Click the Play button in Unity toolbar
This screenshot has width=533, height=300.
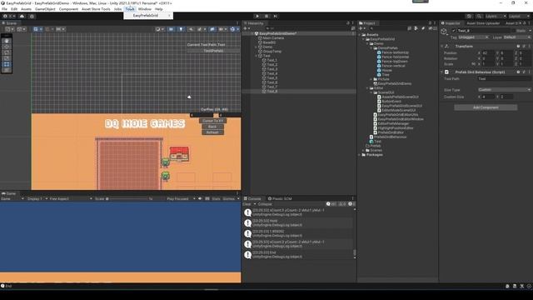(257, 16)
